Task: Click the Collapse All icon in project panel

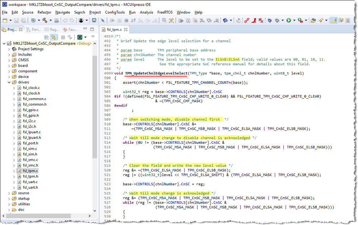Action: click(x=46, y=37)
